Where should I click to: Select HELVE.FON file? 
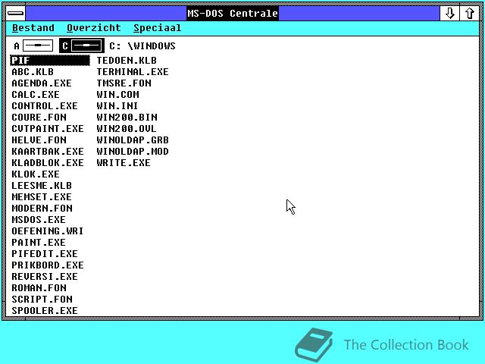point(39,140)
